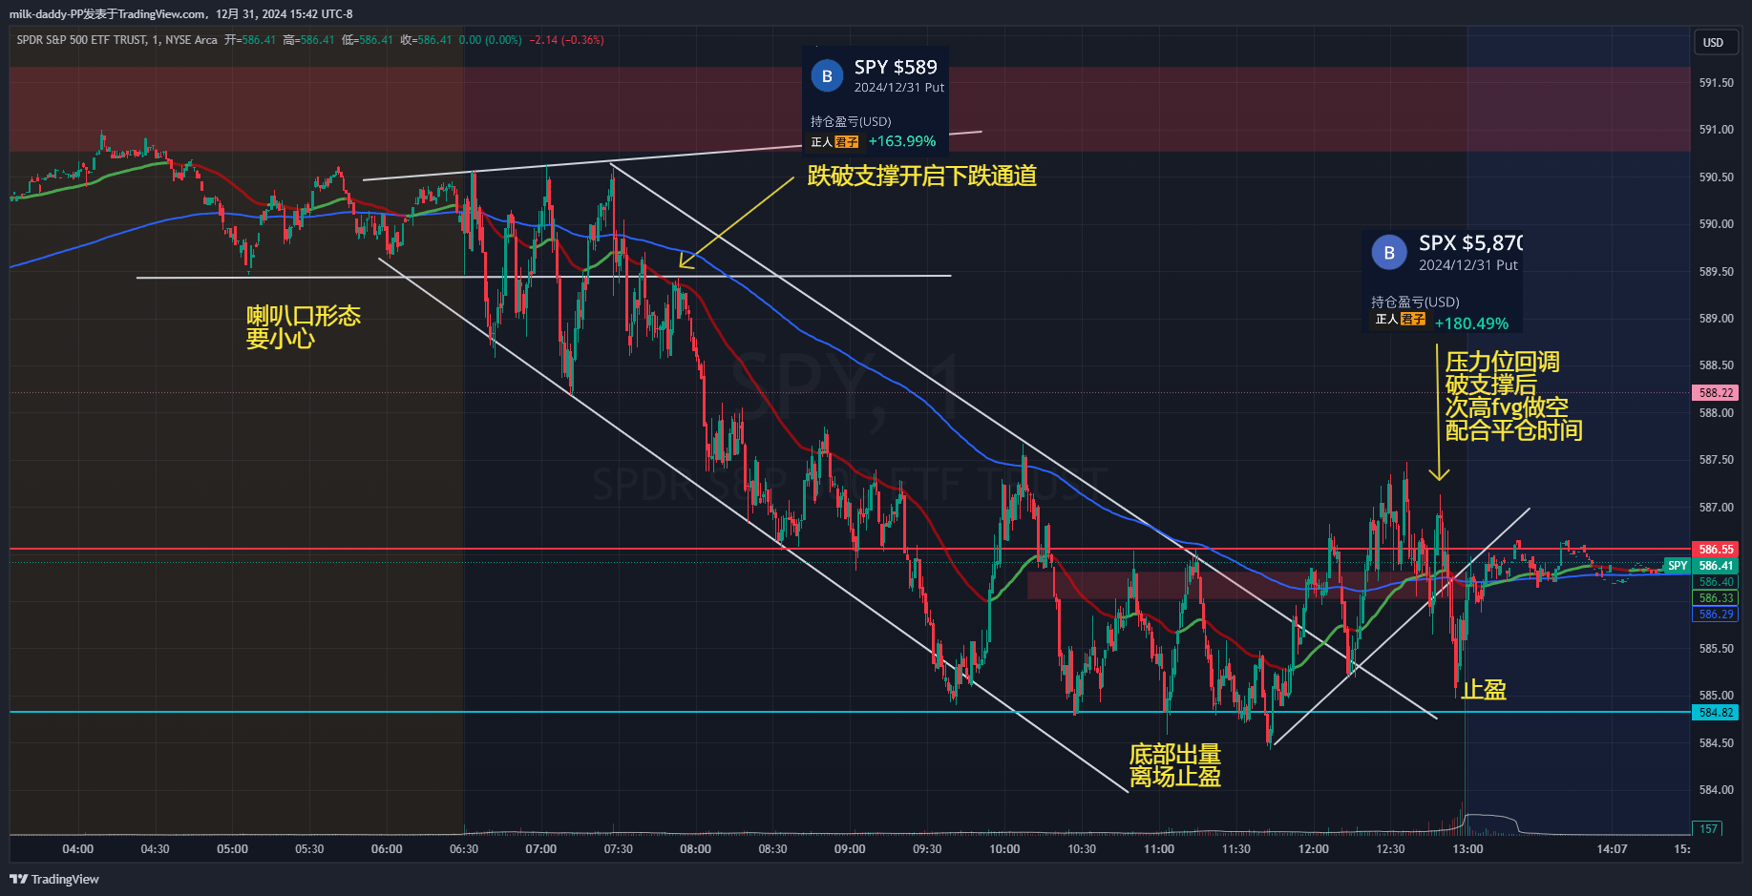1752x896 pixels.
Task: Open the USD currency selector
Action: point(1715,42)
